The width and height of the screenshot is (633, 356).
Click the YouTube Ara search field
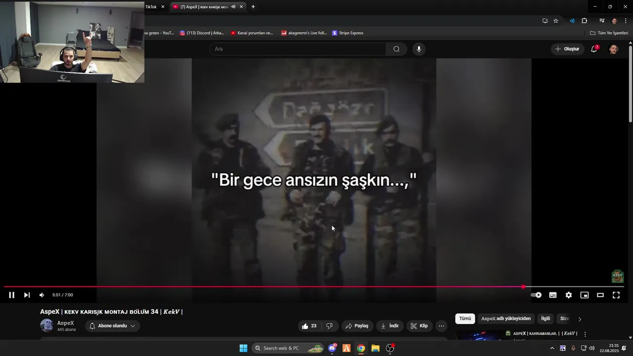click(x=298, y=49)
